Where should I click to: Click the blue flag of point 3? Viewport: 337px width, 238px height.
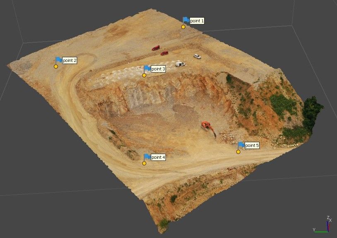point(147,68)
